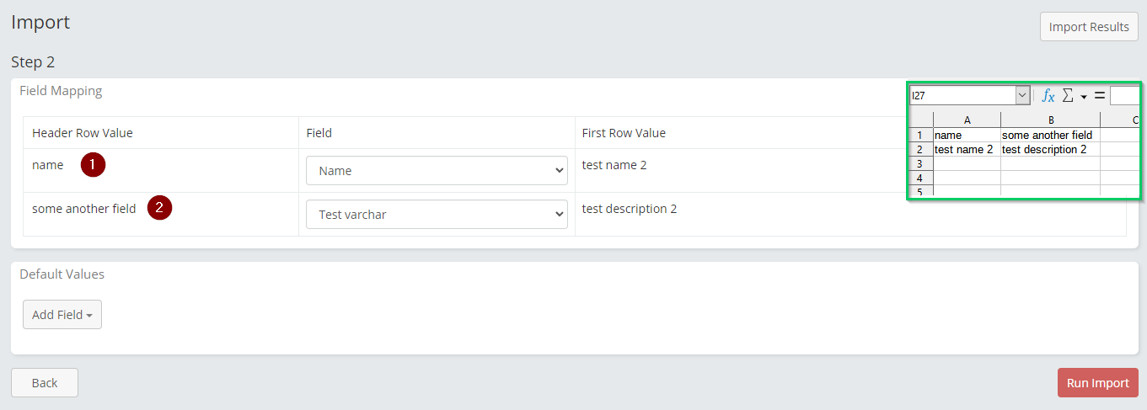Click the equals Formula icon

click(x=1099, y=96)
